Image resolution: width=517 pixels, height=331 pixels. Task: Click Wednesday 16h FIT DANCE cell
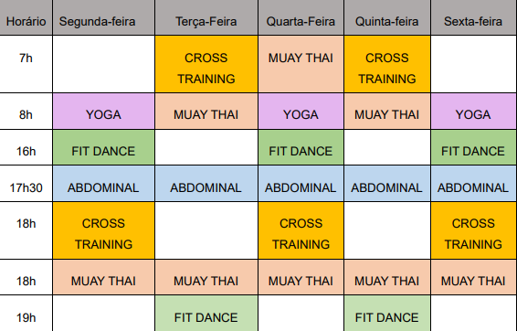301,147
